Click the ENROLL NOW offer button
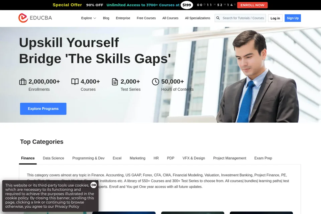 [x=252, y=5]
